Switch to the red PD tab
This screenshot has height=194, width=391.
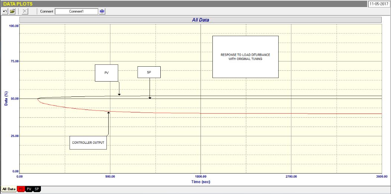21,189
